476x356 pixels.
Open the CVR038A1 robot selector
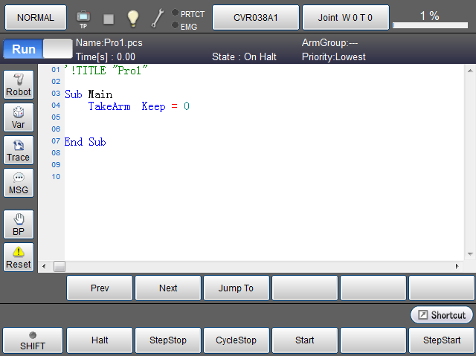256,16
